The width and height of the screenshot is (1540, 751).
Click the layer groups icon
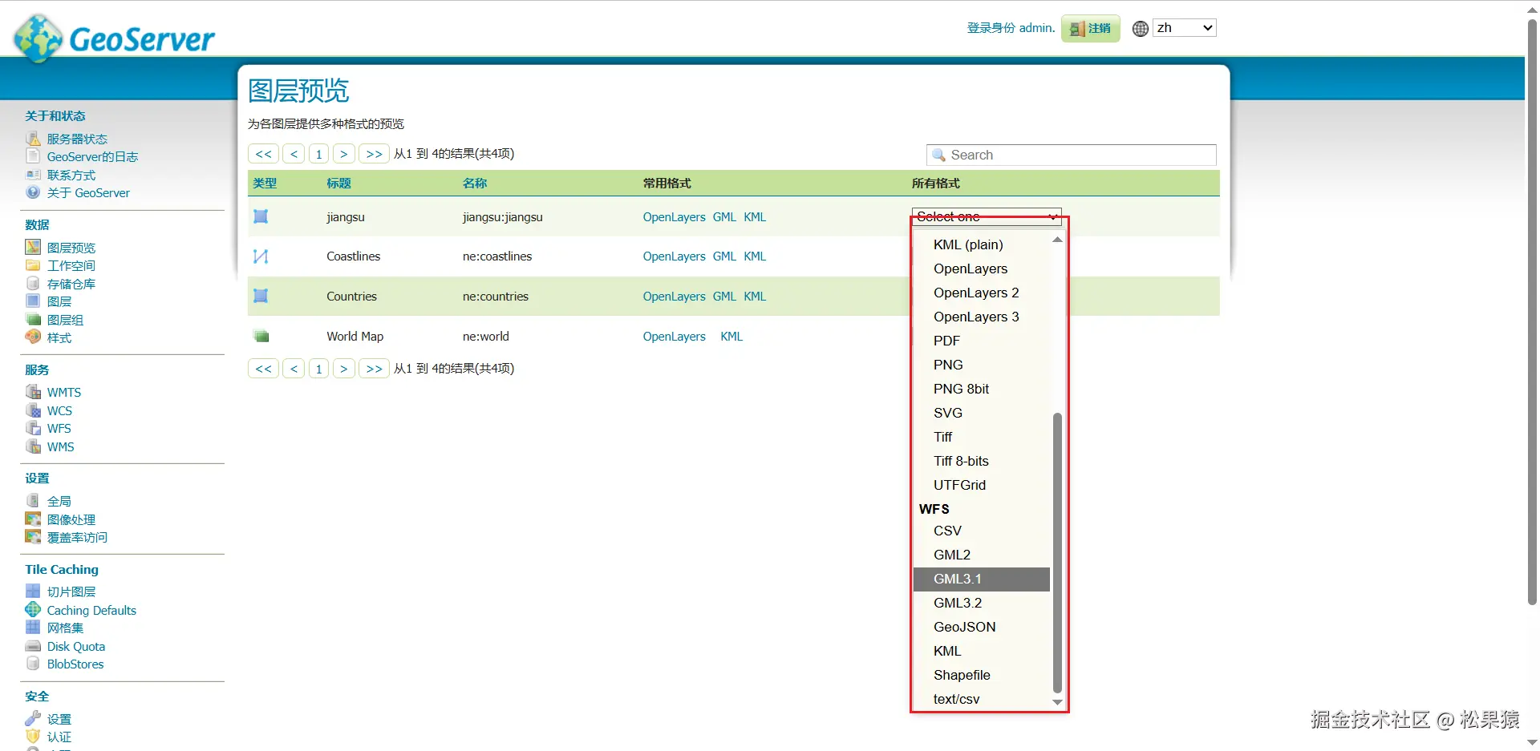[33, 320]
